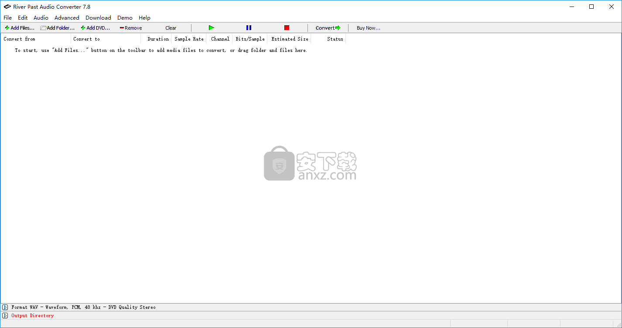This screenshot has width=622, height=328.
Task: Click Add Folder in the toolbar
Action: [58, 28]
